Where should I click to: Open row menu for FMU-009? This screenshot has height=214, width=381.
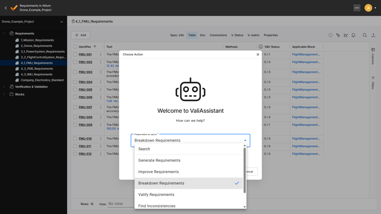coord(101,125)
